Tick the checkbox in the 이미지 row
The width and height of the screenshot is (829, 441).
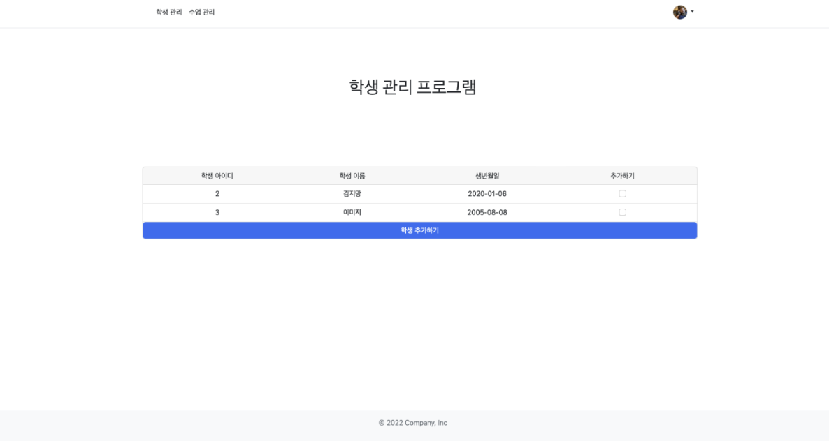[622, 212]
